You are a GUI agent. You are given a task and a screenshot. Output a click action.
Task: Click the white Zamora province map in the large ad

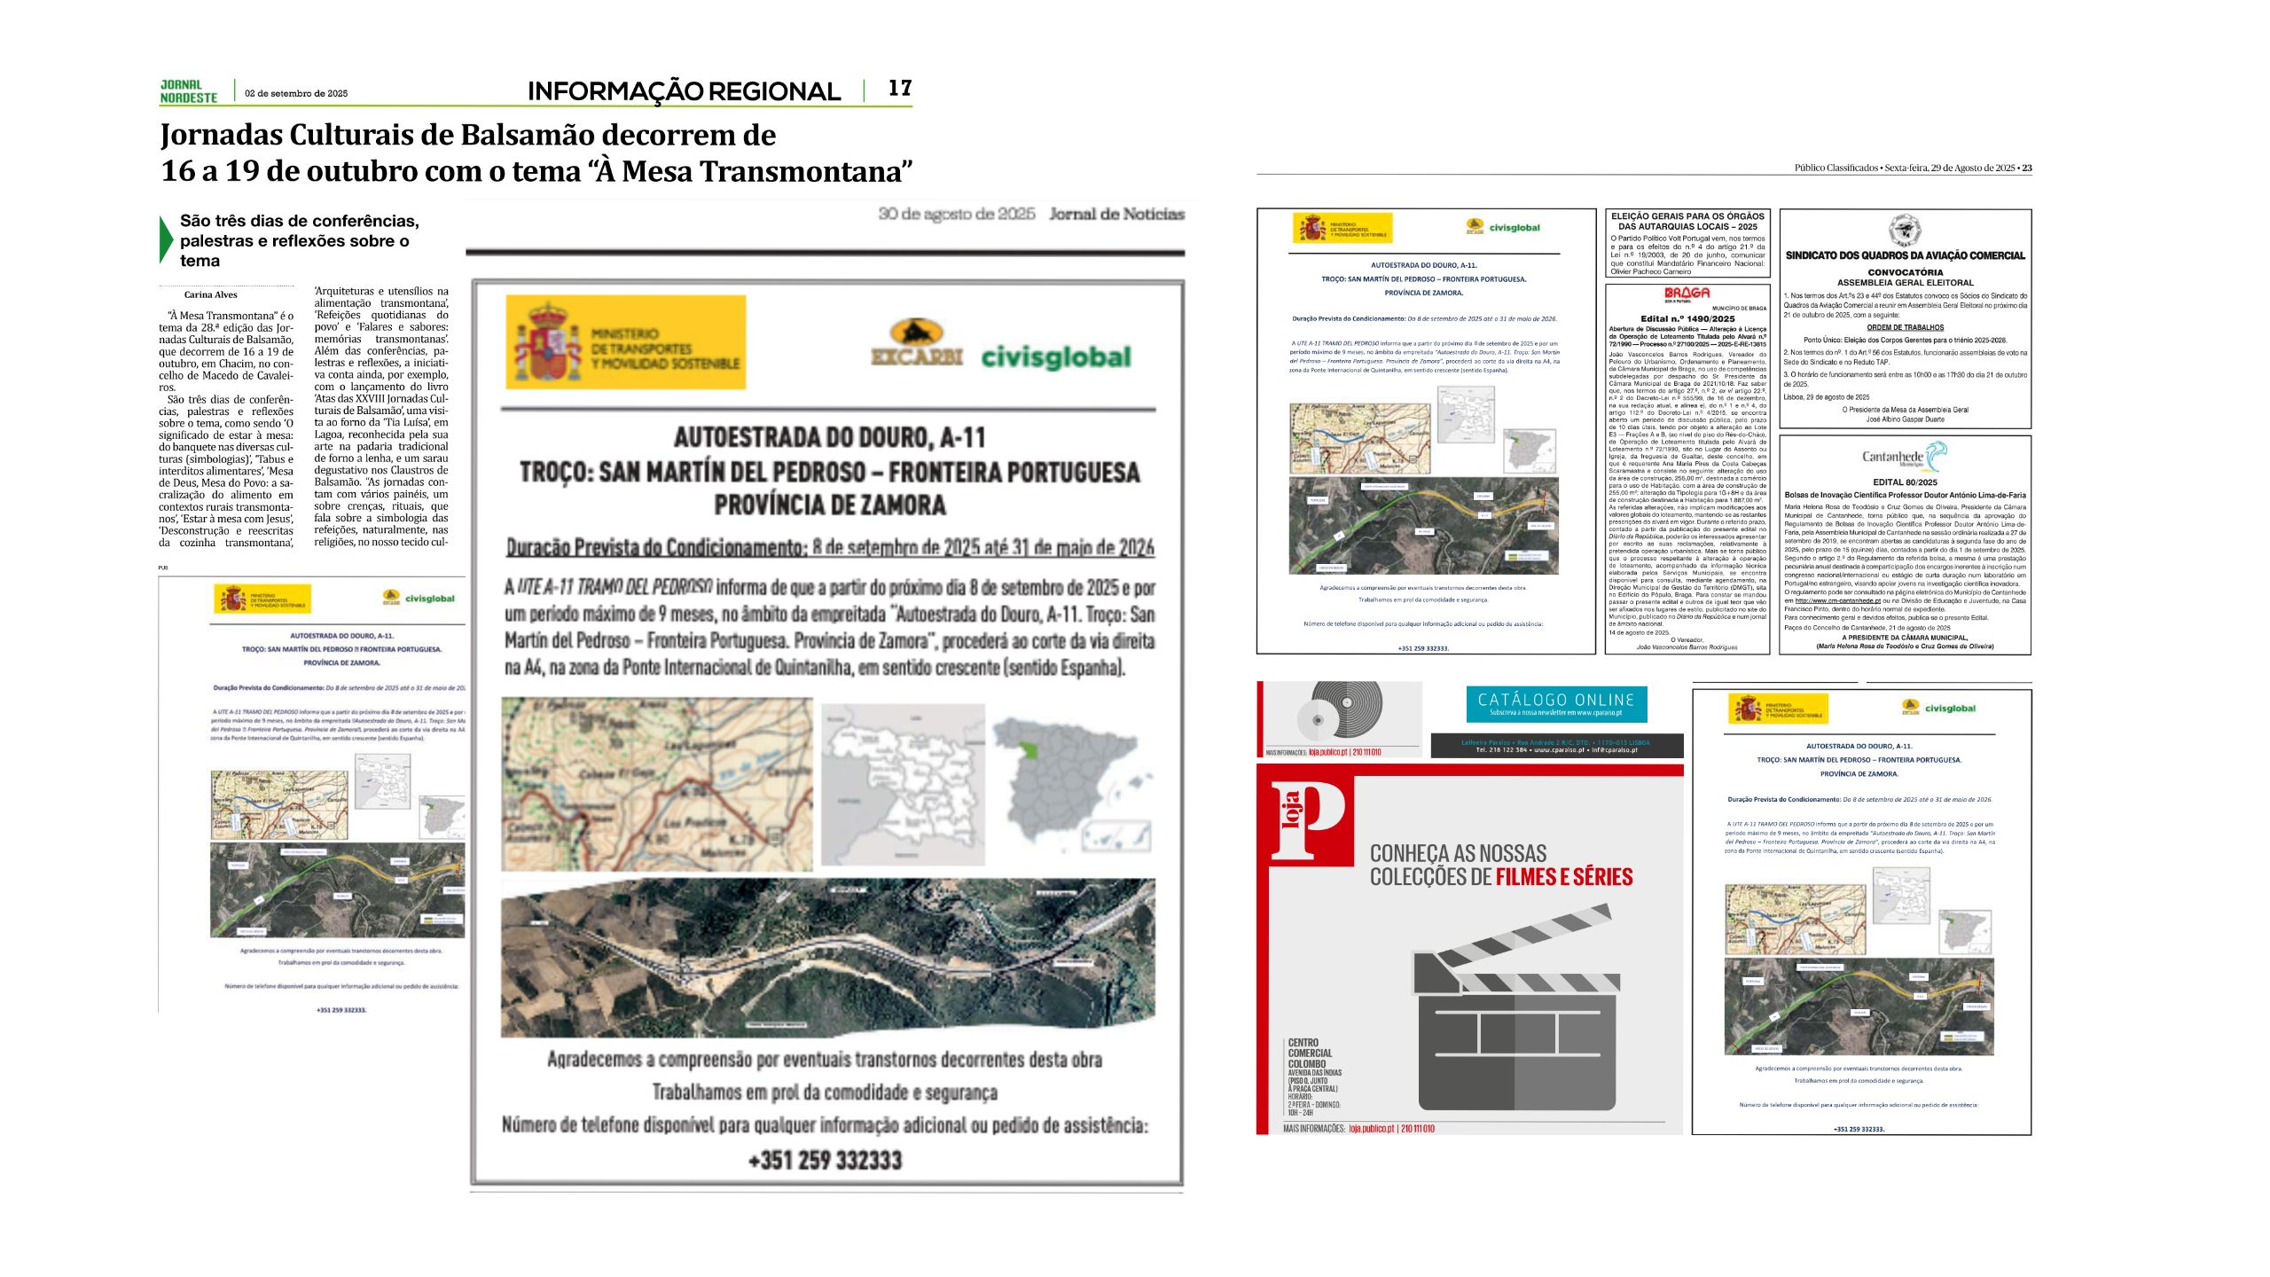[903, 785]
